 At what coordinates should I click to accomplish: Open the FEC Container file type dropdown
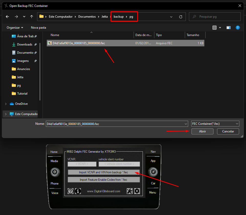click(215, 124)
